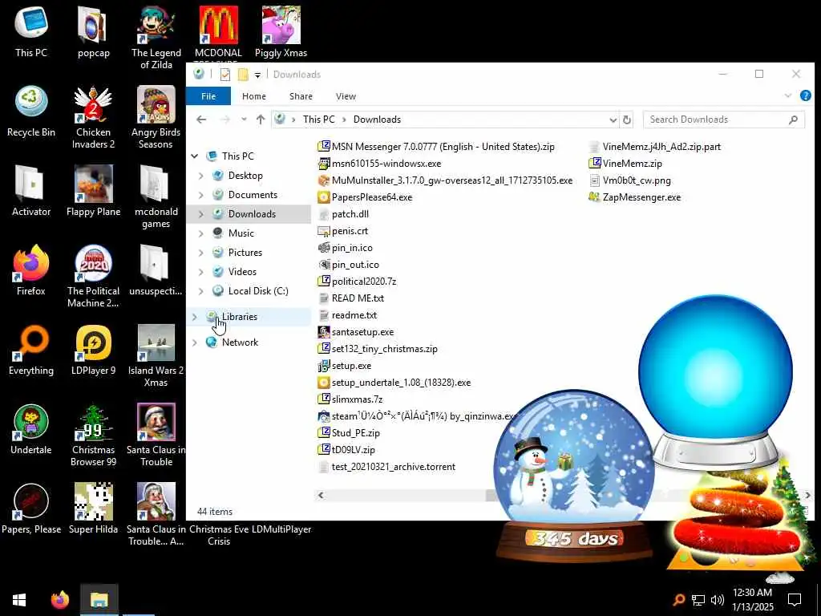Screen dimensions: 821x616
Task: Click the New folder quick access icon
Action: click(243, 75)
